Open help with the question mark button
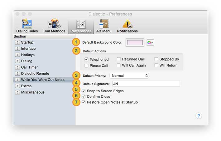Screen dimensions: 221x141 (199, 116)
